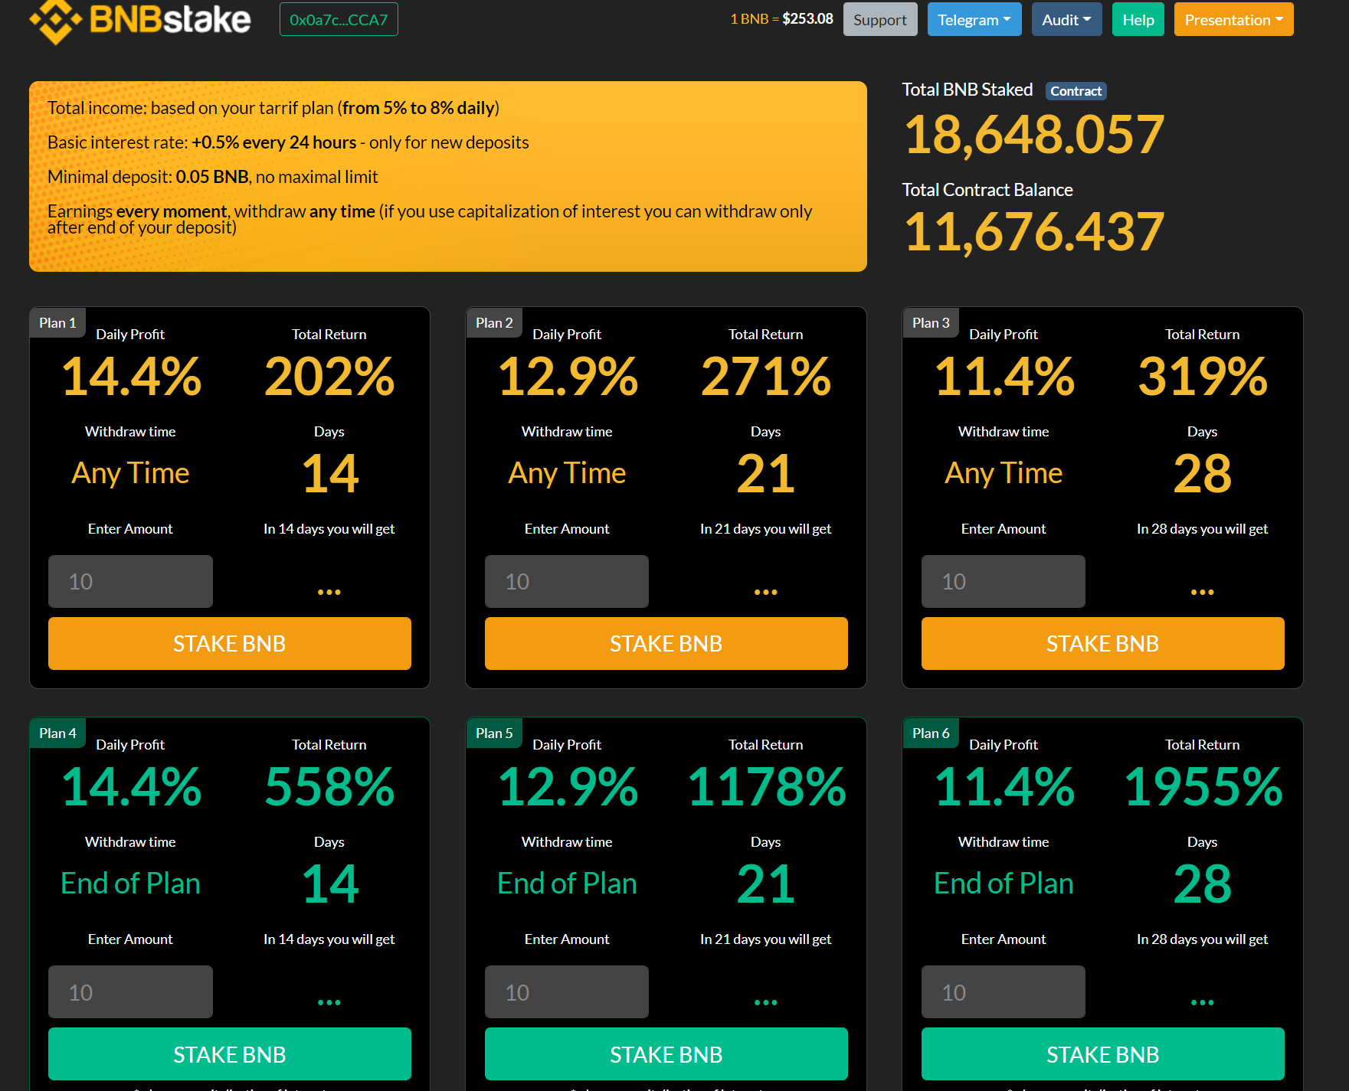
Task: Click the 1 BNB = $253.08 price text
Action: pos(781,19)
